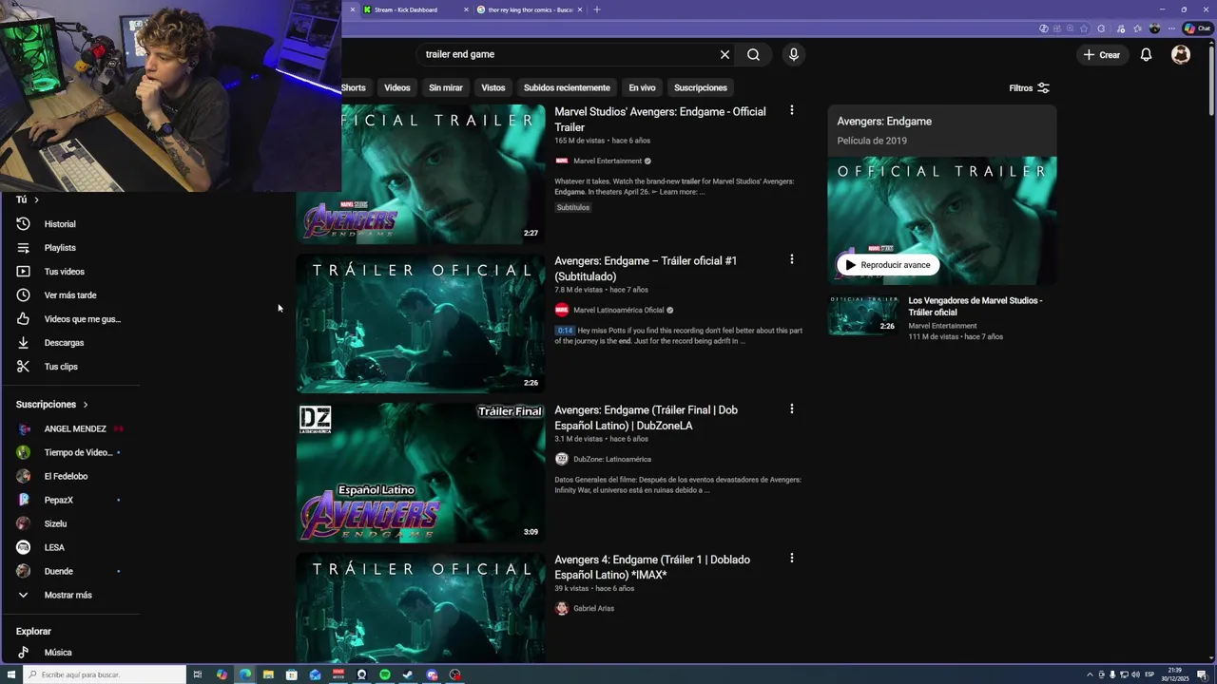Open Copilot Chat in Edge toolbar
The image size is (1217, 684).
[1196, 28]
